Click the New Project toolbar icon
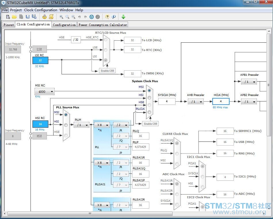273x219 pixels. click(8, 17)
